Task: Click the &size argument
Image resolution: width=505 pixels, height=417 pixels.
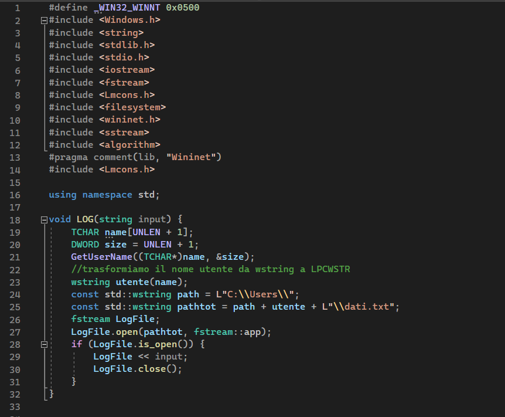Action: coord(230,257)
